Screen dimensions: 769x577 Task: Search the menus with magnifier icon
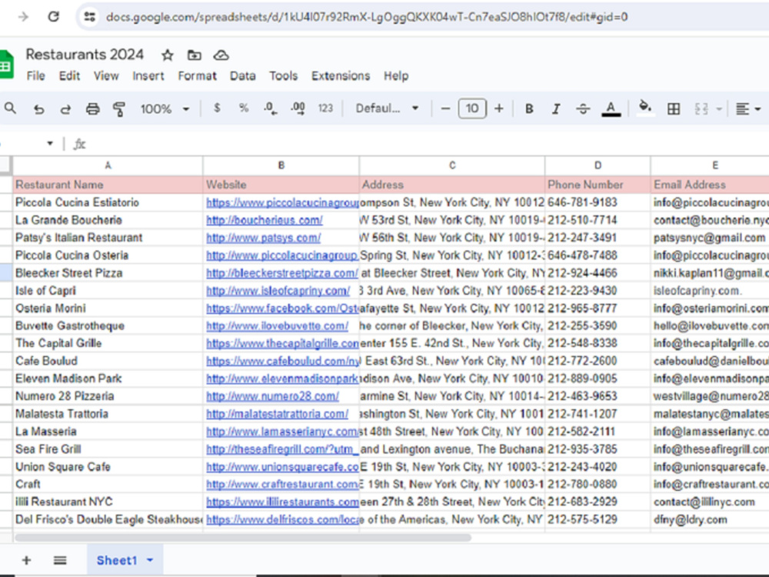tap(10, 108)
